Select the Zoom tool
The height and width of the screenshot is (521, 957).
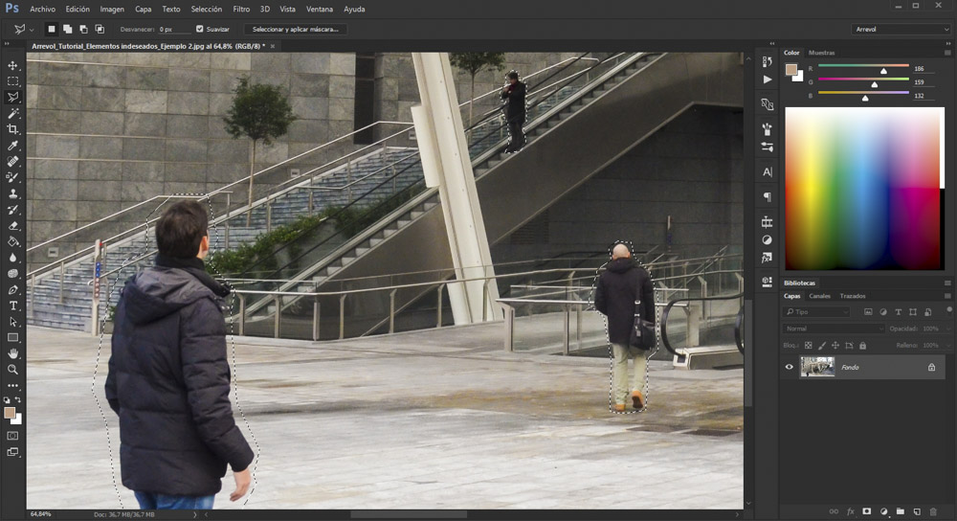coord(12,370)
